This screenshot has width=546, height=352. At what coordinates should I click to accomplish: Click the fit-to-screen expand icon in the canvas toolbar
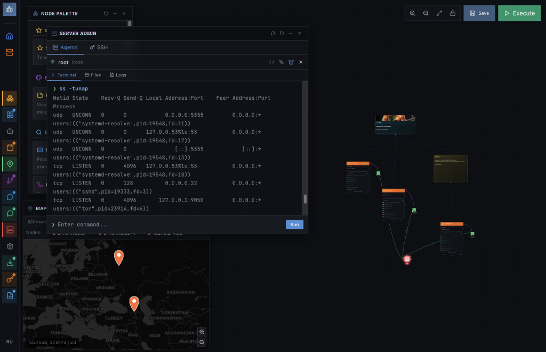[x=439, y=13]
